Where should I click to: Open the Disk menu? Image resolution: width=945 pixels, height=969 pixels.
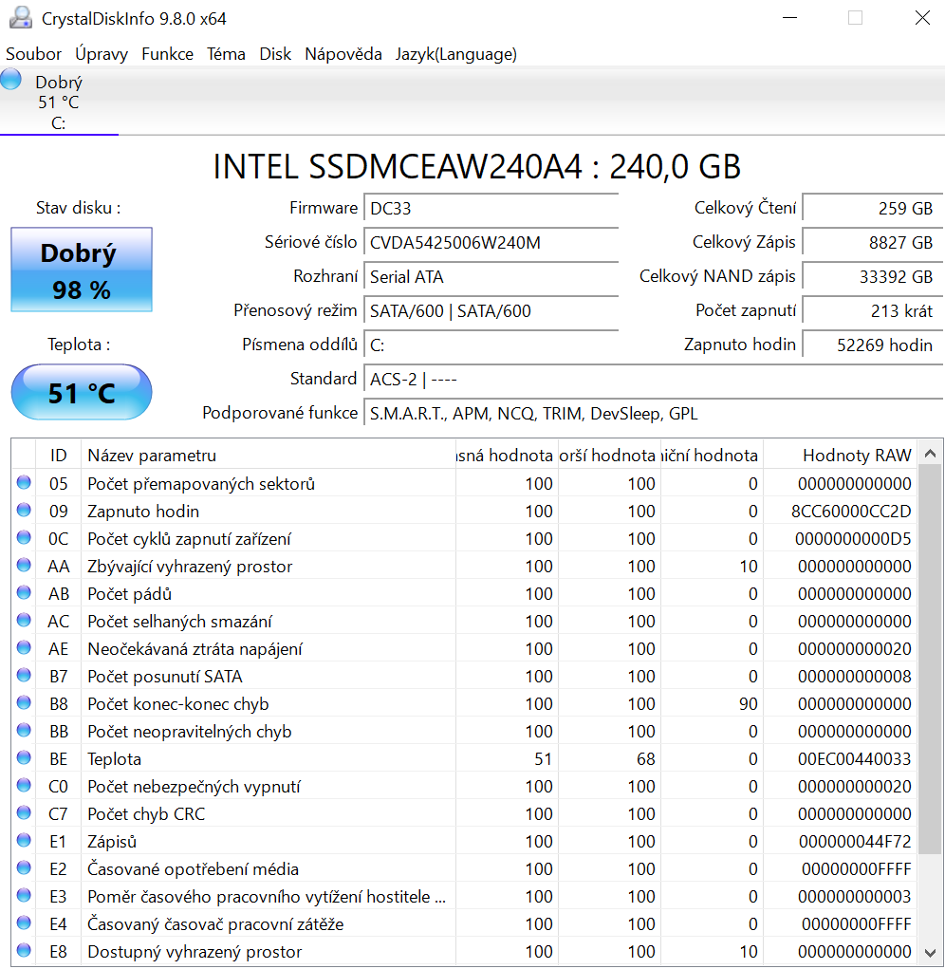click(x=275, y=54)
